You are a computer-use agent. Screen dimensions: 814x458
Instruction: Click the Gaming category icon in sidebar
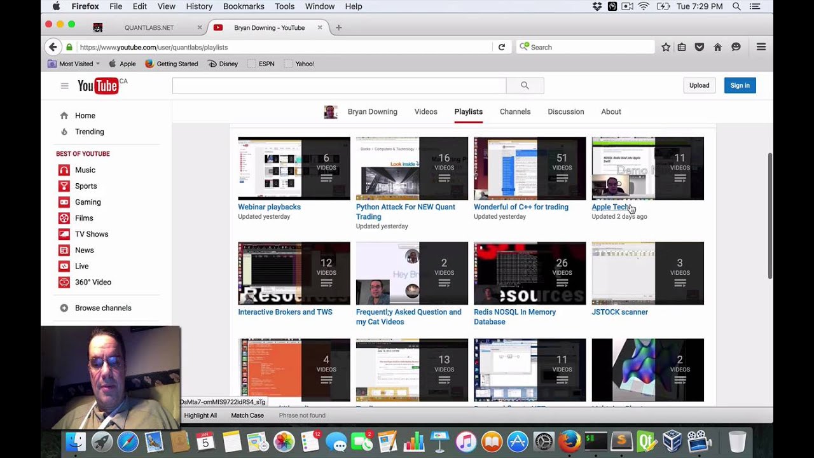(x=64, y=202)
